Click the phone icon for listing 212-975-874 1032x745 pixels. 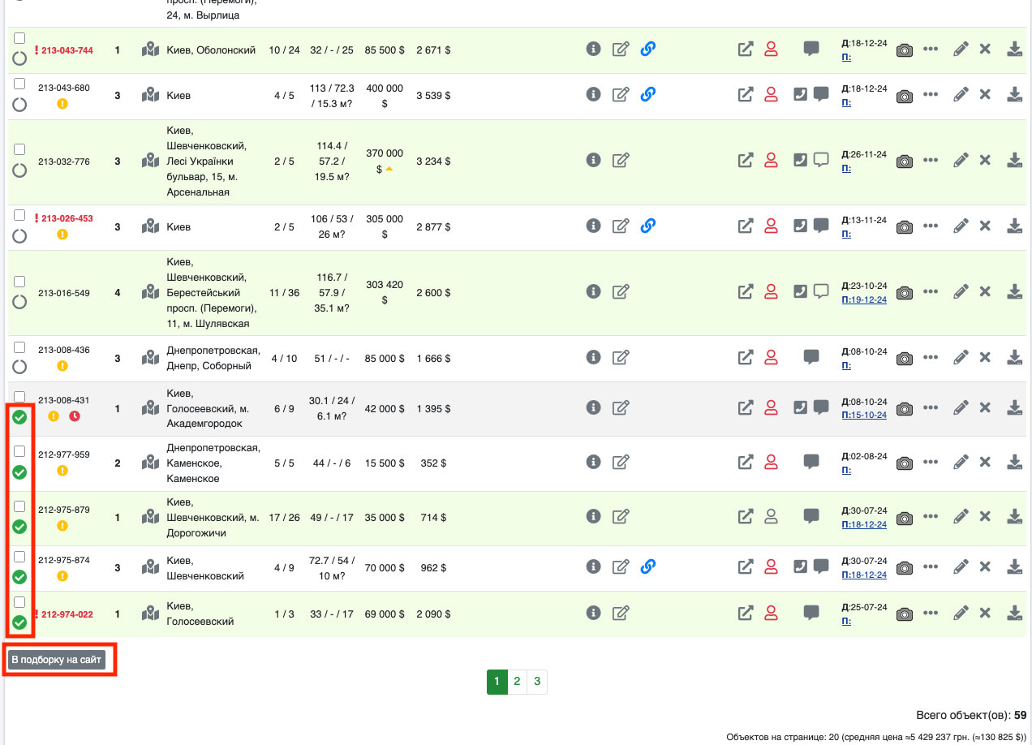point(801,566)
